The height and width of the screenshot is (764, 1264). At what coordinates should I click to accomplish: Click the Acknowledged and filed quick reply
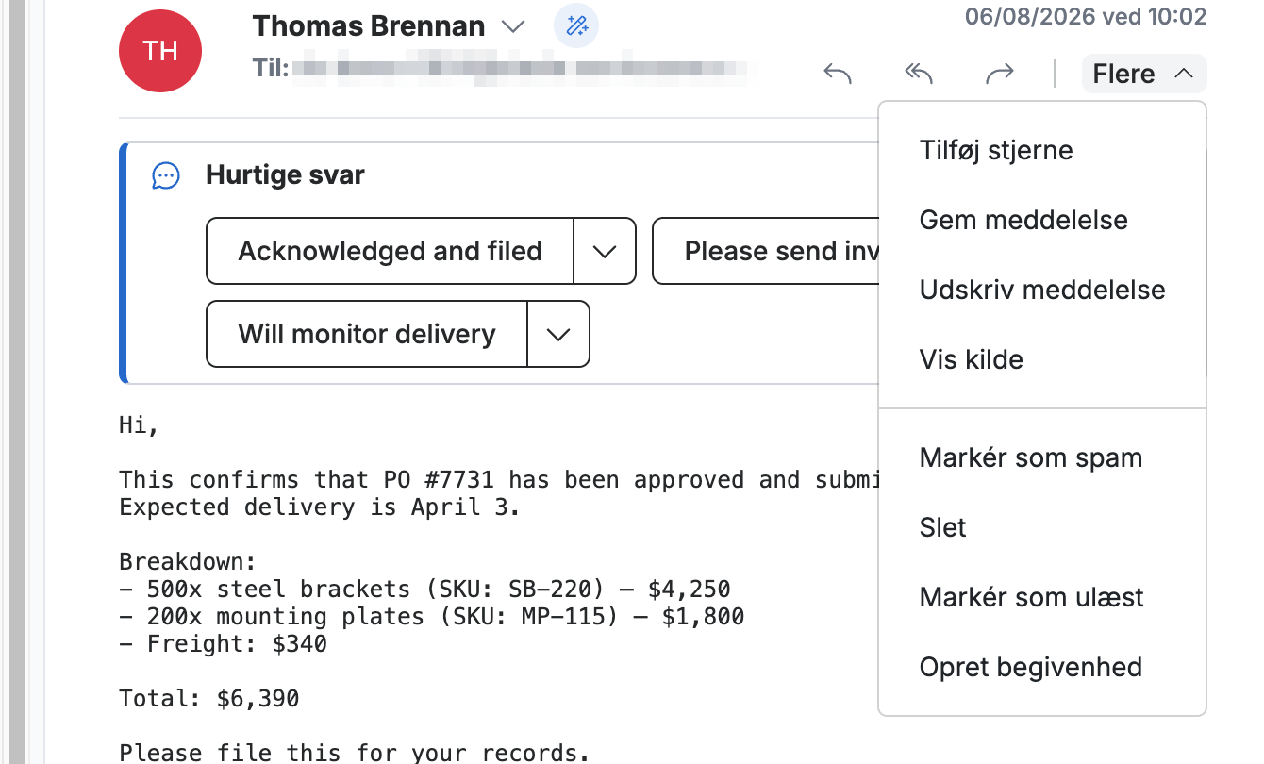click(x=390, y=251)
